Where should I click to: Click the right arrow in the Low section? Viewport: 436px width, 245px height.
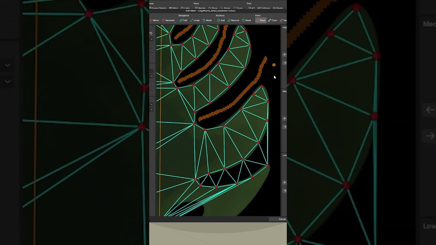(x=285, y=191)
